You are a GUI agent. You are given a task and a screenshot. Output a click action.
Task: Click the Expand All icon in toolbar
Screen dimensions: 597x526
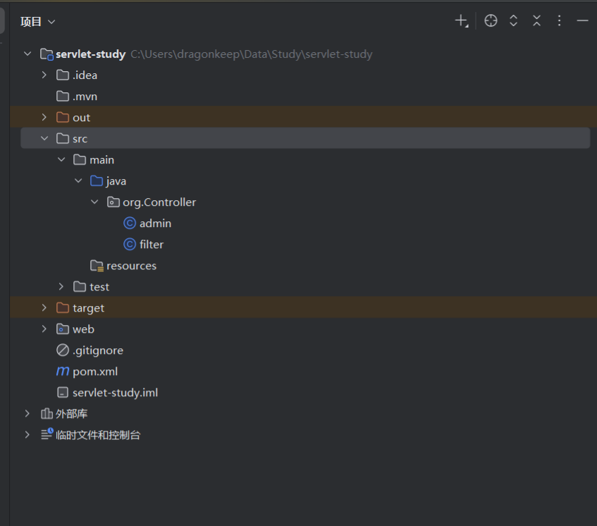click(x=514, y=21)
